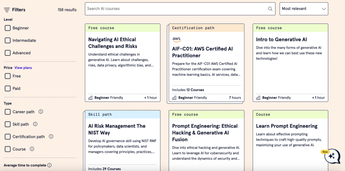The width and height of the screenshot is (345, 171).
Task: Click the info icon next to Course filter
Action: (x=32, y=149)
